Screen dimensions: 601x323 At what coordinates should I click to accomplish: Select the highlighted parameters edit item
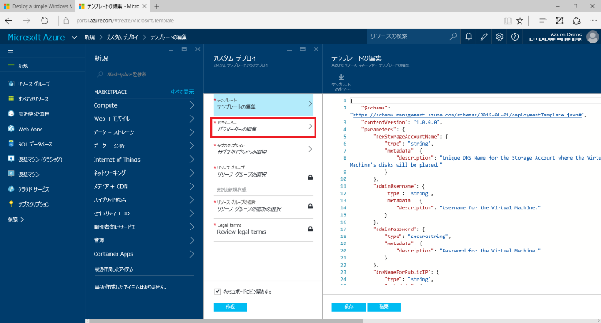click(263, 127)
